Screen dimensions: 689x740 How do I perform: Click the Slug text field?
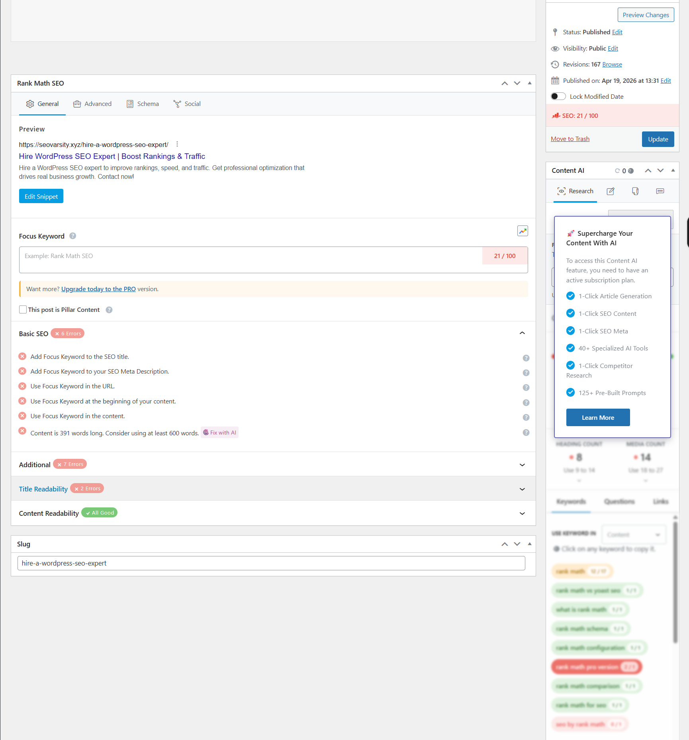tap(271, 563)
